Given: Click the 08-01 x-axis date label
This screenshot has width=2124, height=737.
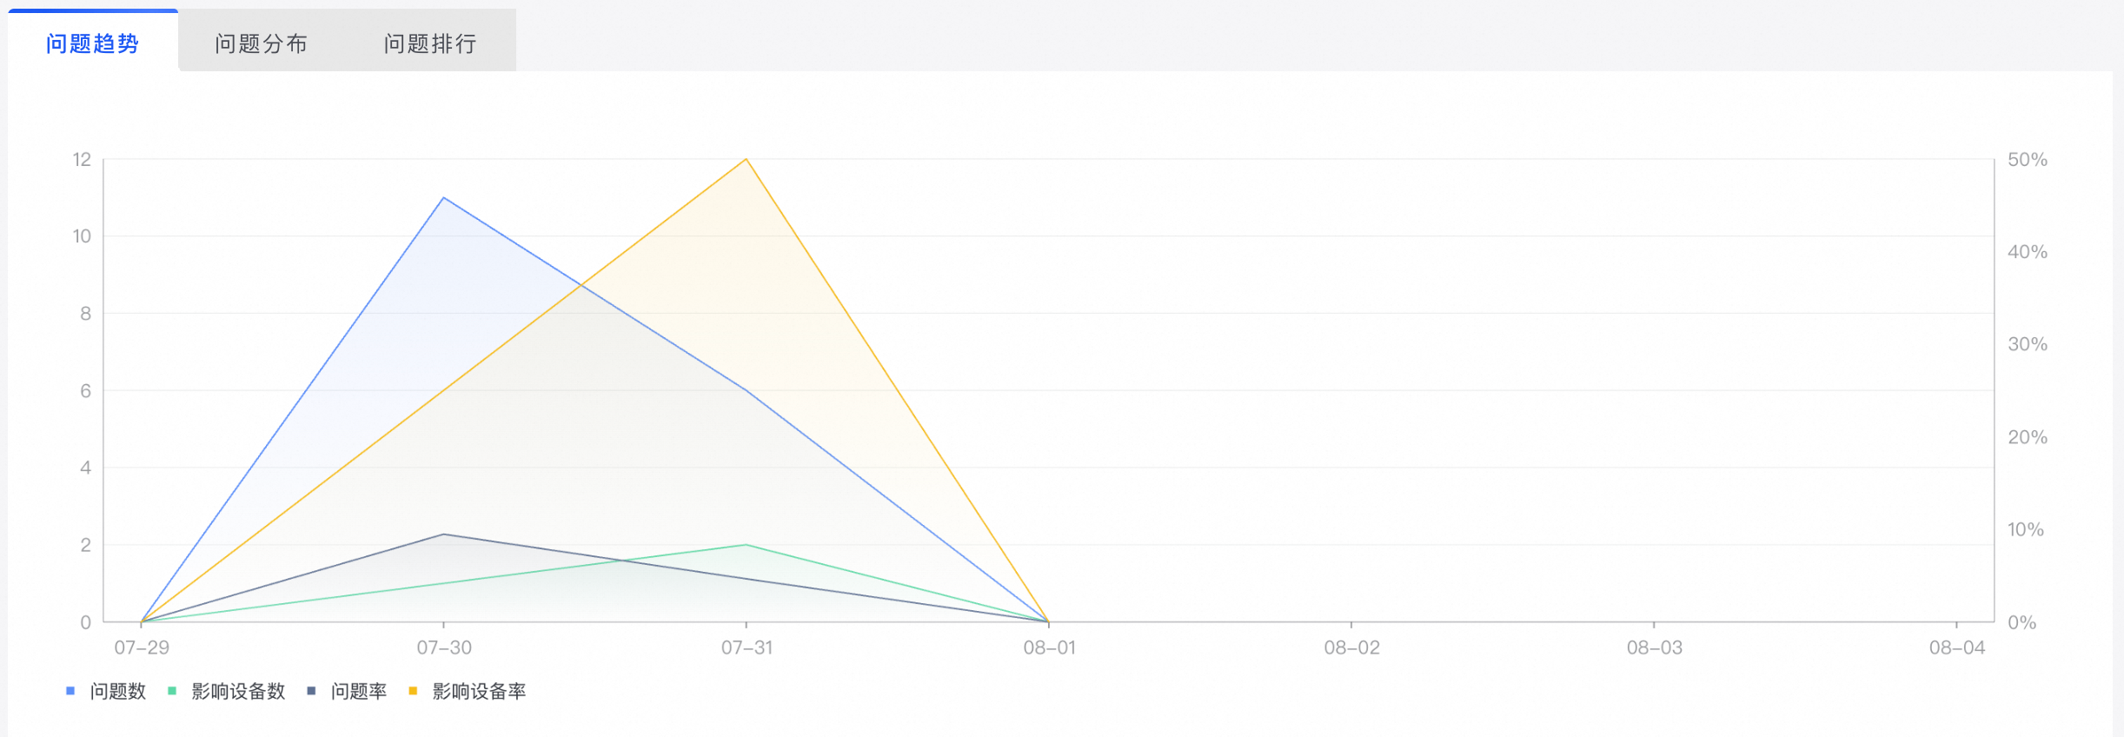Looking at the screenshot, I should [1049, 647].
